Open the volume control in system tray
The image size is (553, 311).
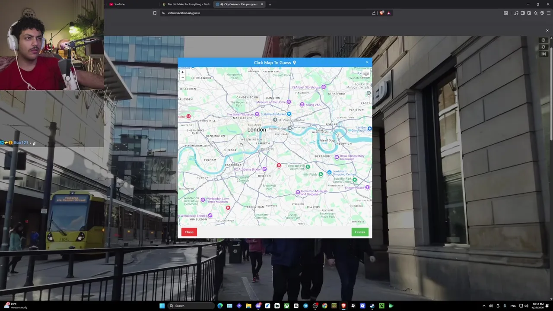tap(526, 306)
